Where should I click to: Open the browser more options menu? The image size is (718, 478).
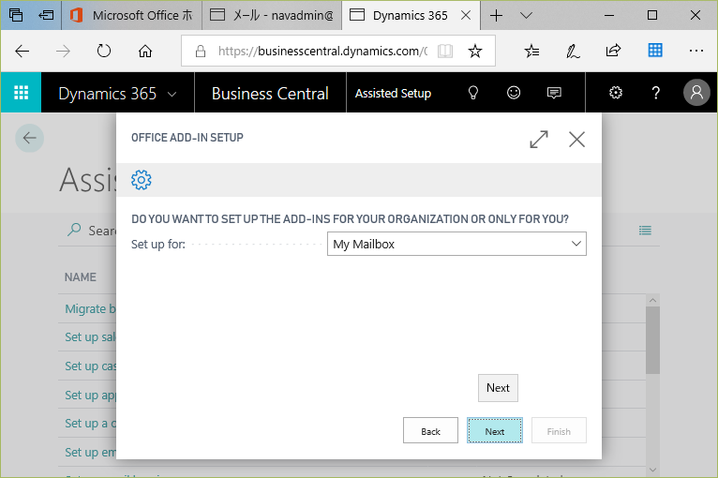coord(696,51)
